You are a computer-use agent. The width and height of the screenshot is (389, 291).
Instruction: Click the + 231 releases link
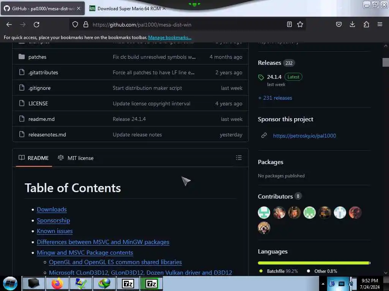click(275, 98)
